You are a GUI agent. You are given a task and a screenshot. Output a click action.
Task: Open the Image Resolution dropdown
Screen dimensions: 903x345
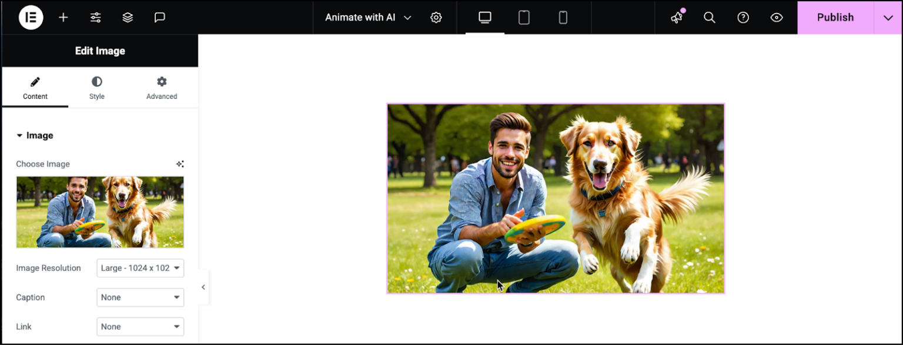click(x=140, y=268)
